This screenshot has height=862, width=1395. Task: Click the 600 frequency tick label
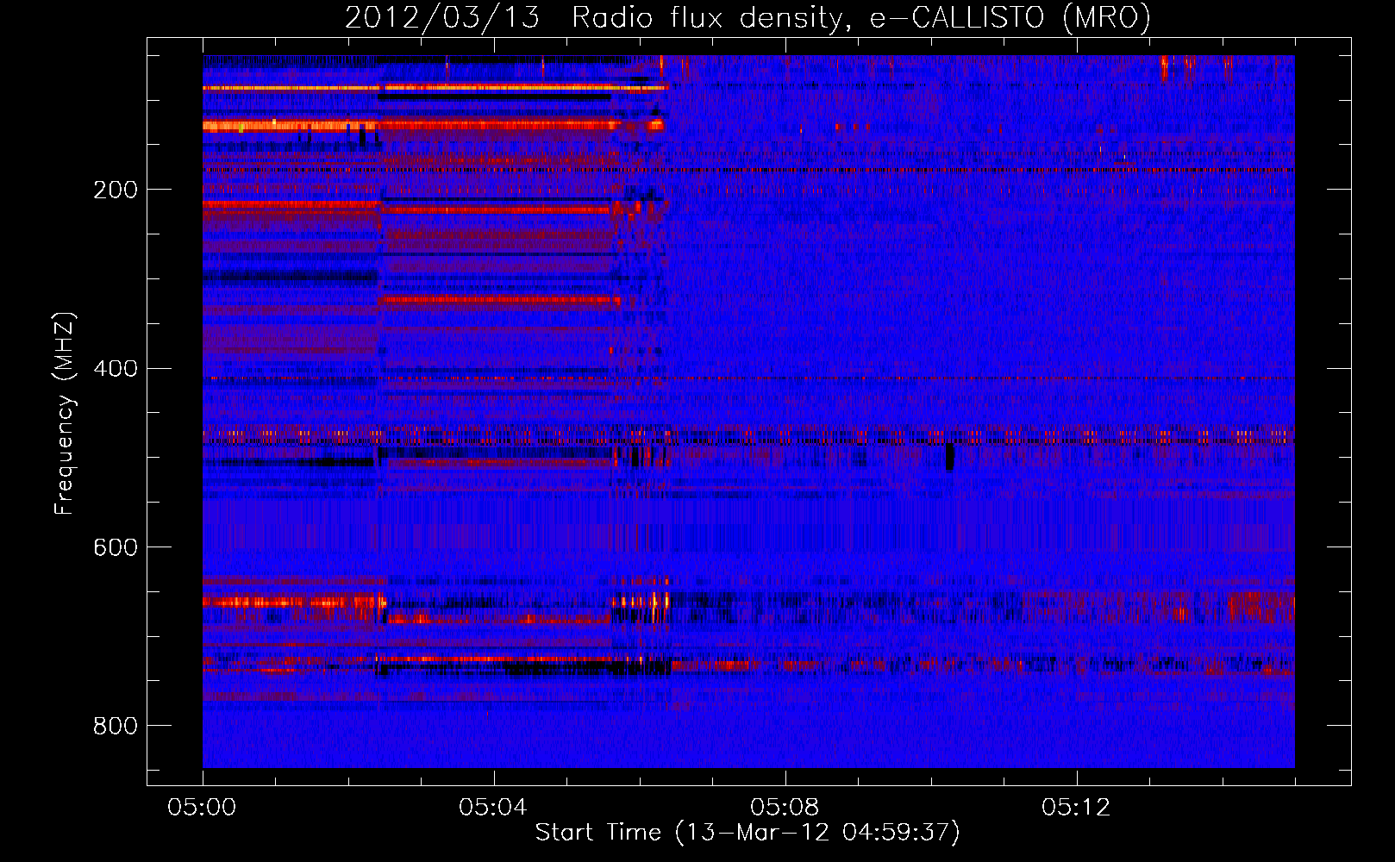click(116, 548)
